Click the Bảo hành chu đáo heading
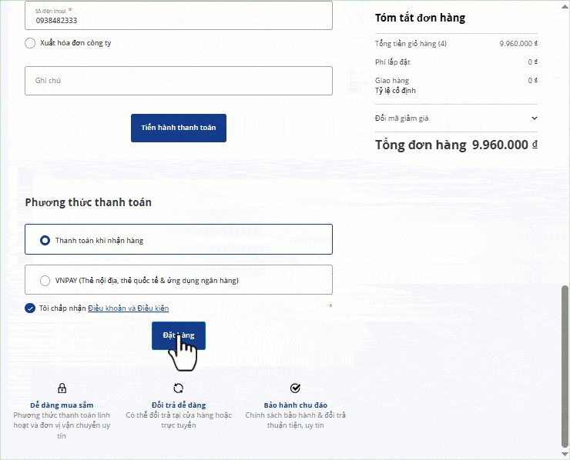Viewport: 570px width, 460px height. (x=295, y=405)
